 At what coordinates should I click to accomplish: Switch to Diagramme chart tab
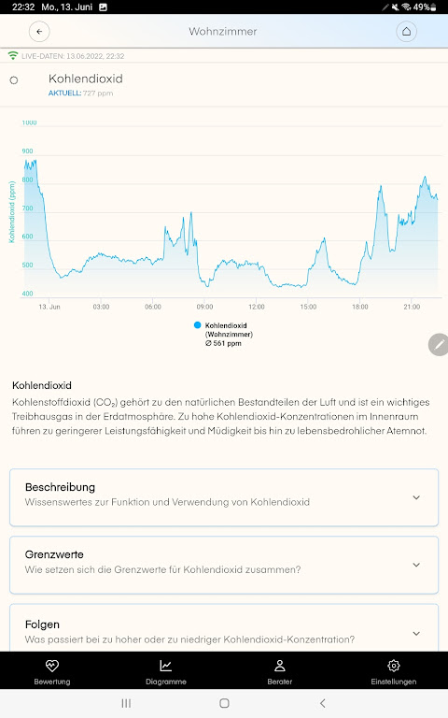[166, 671]
